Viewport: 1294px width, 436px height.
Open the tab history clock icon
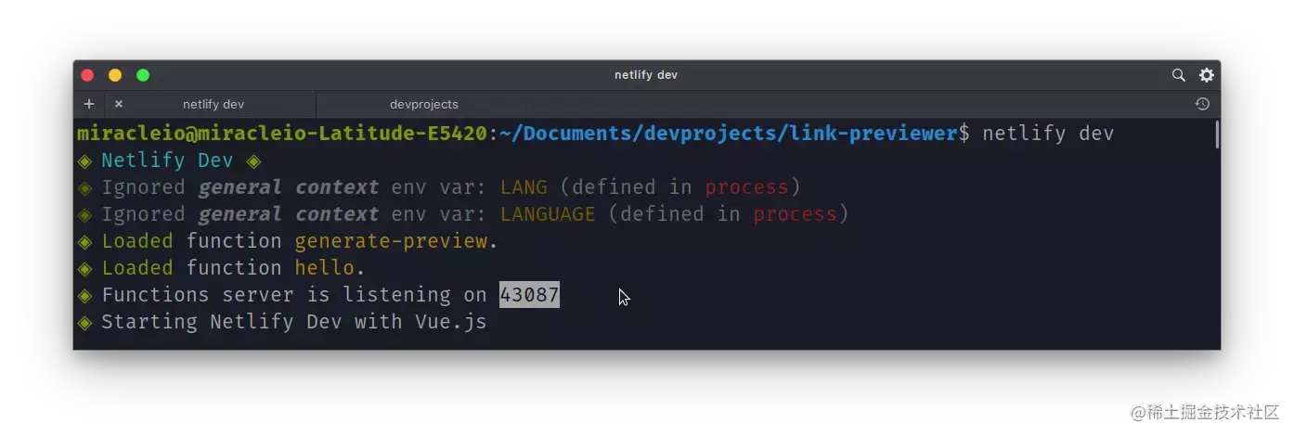1202,104
